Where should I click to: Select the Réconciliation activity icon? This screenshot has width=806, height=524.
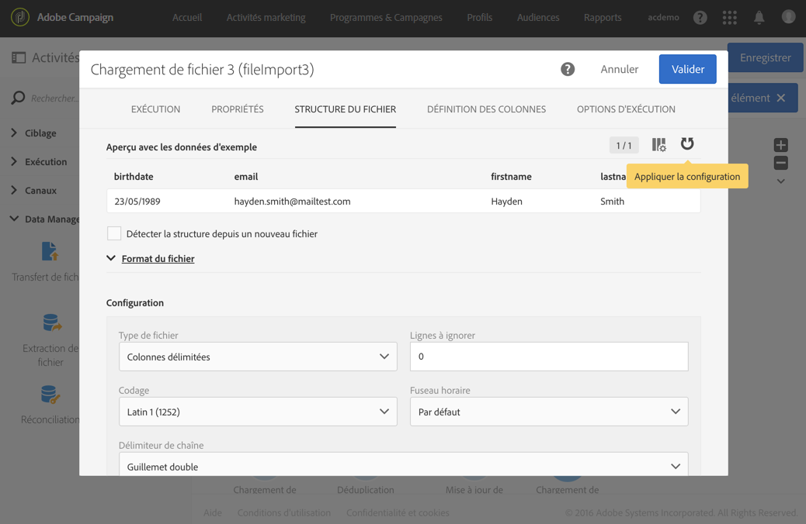click(x=50, y=395)
